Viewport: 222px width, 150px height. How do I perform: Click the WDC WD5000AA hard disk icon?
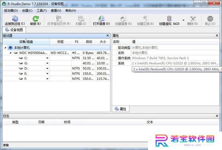tap(16, 53)
